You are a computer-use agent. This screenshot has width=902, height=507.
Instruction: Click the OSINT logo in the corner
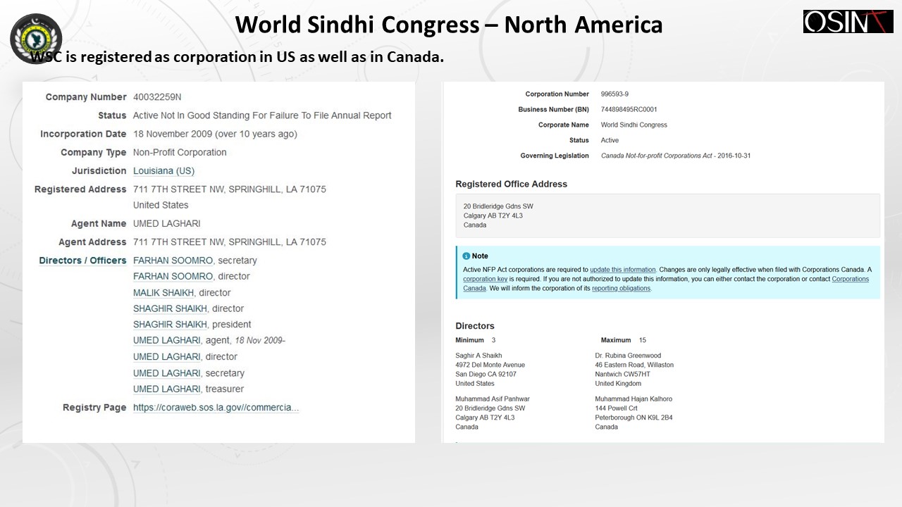[848, 21]
